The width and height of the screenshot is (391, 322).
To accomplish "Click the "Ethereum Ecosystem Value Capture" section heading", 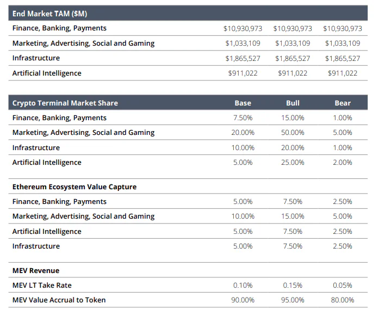I will (x=74, y=187).
